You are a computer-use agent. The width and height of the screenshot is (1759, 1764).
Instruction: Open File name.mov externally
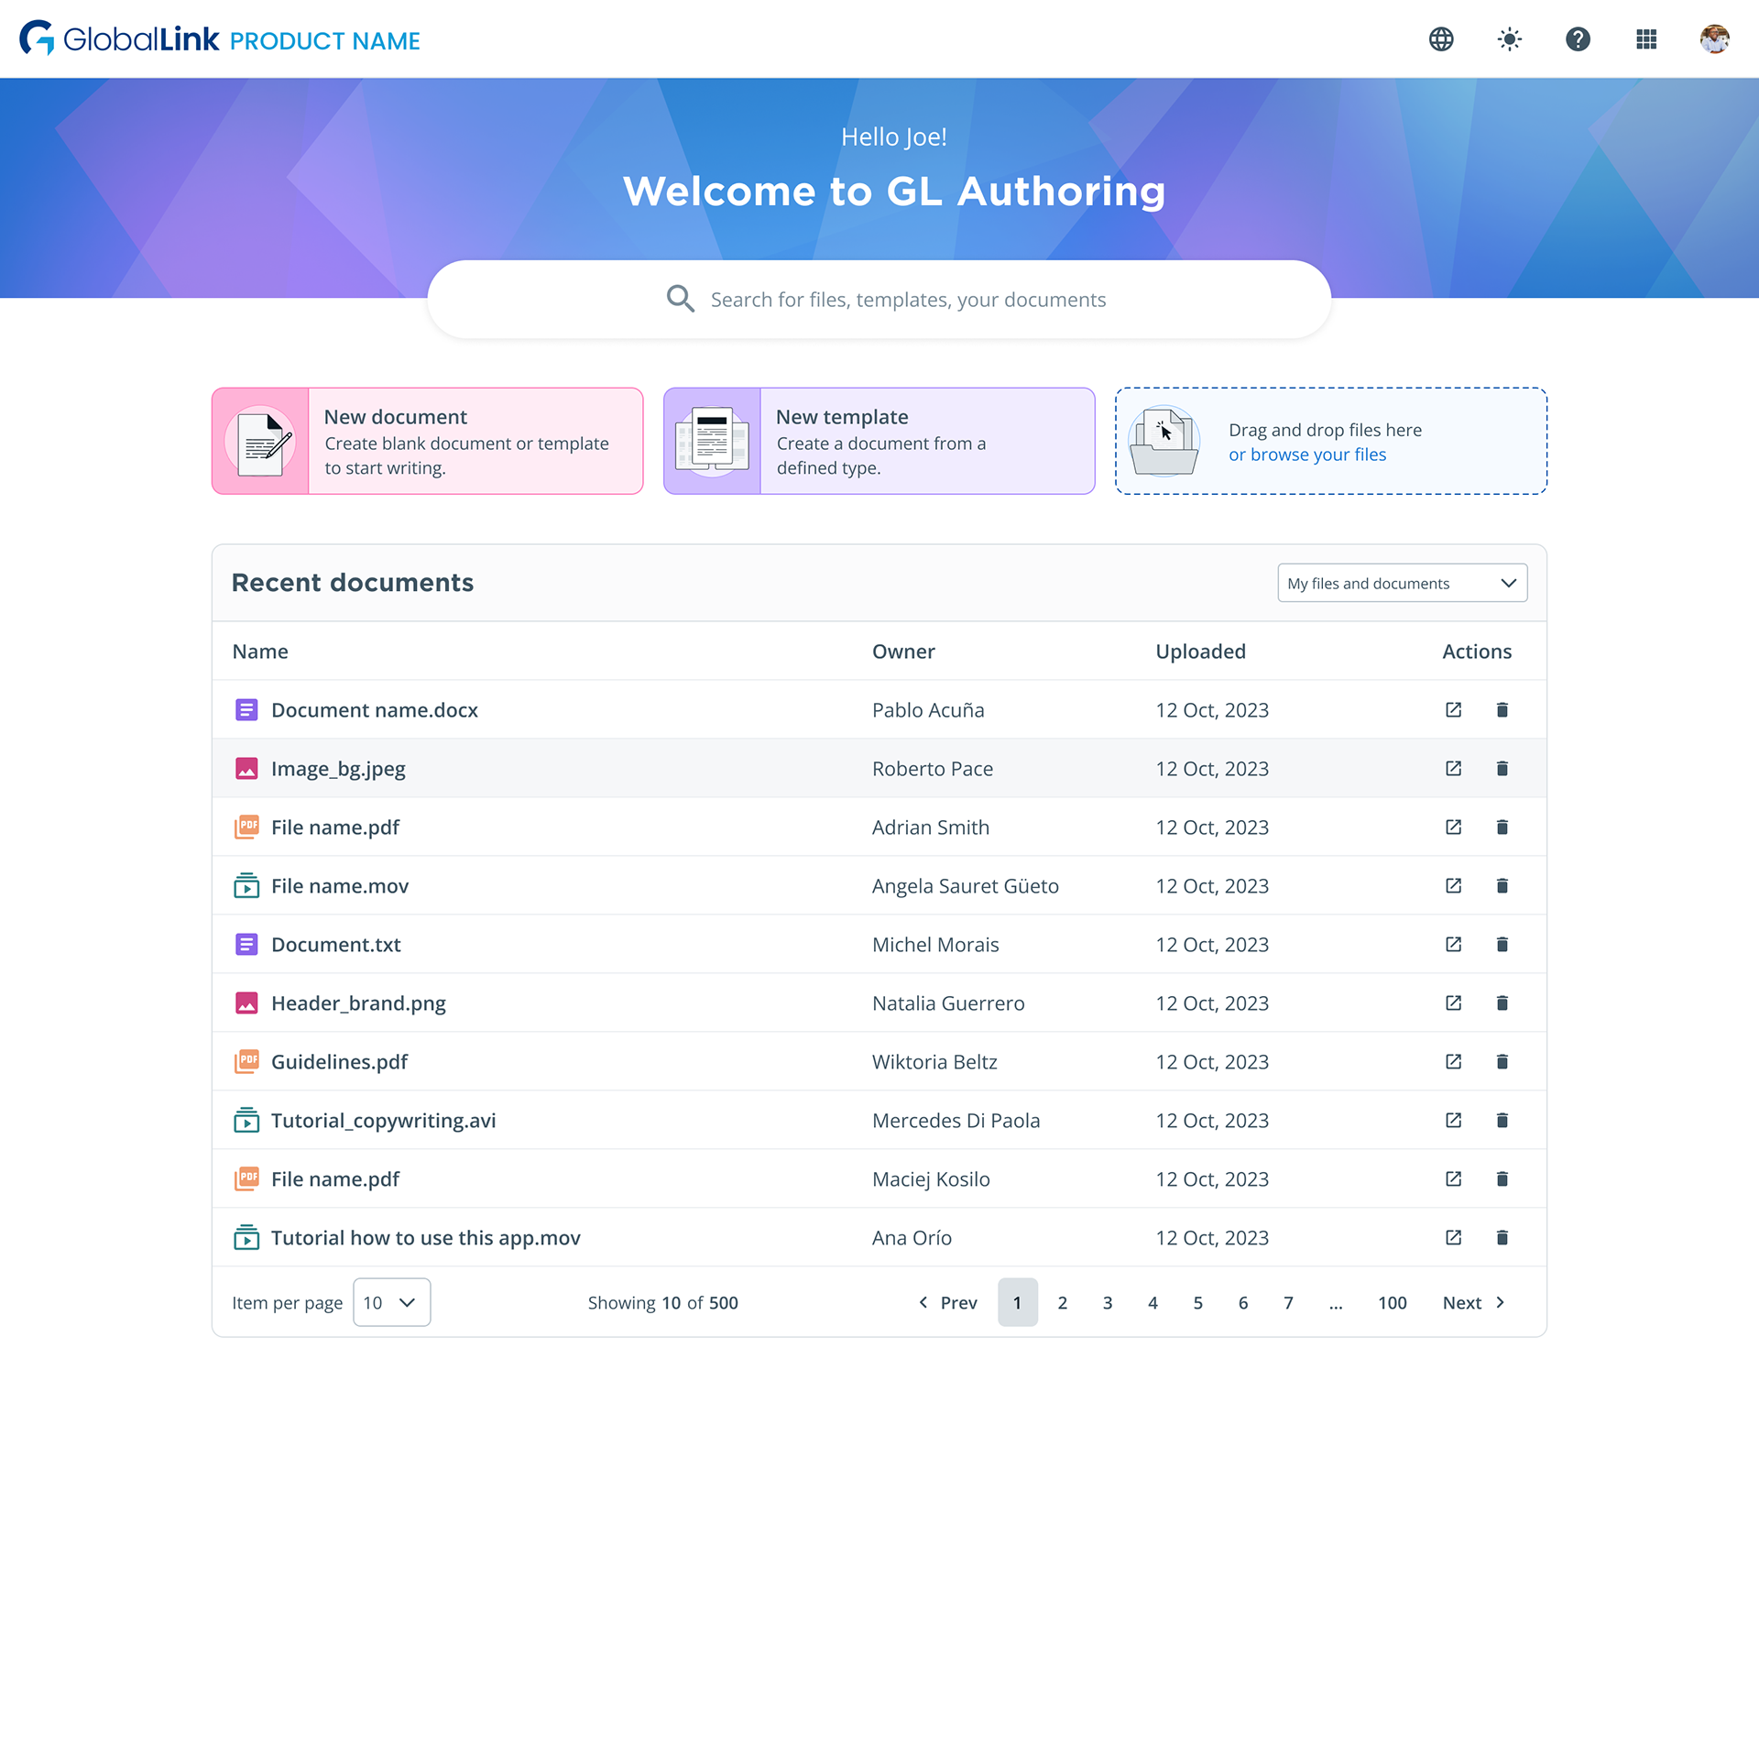click(1453, 885)
